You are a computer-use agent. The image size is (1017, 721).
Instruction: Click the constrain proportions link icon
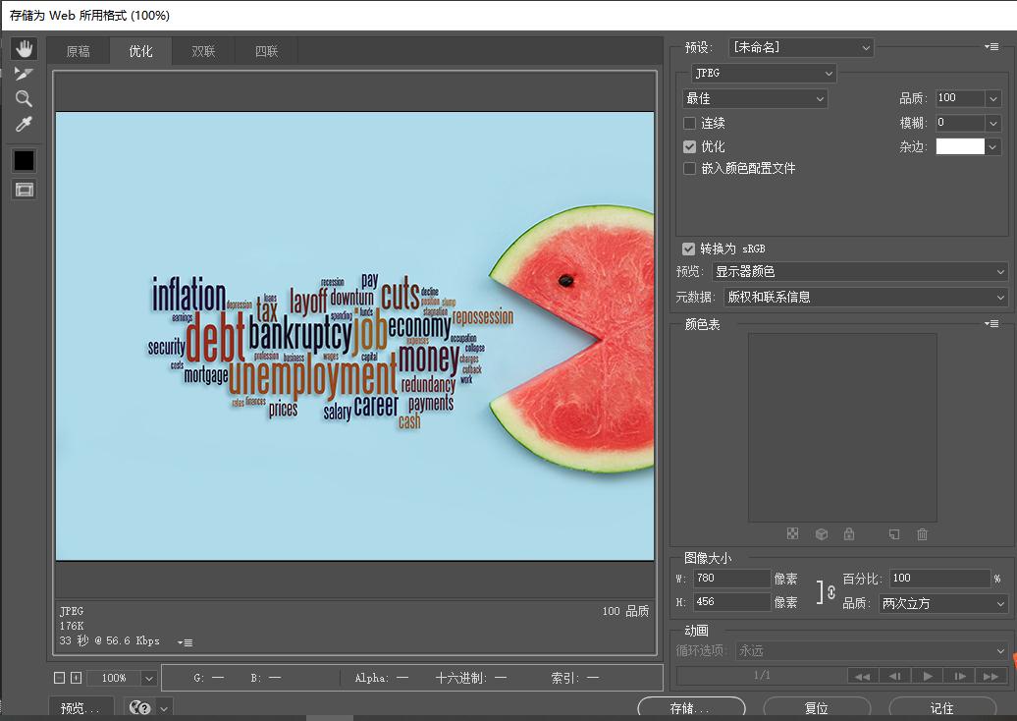[830, 592]
